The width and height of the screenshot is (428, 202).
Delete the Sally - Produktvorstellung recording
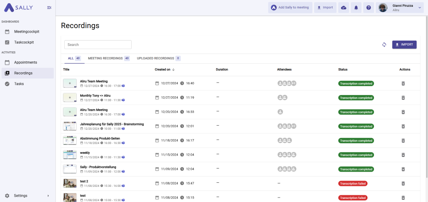click(403, 169)
